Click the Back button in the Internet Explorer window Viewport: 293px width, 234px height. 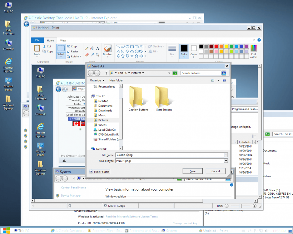(x=26, y=24)
